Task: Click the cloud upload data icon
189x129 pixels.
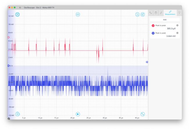Action: coord(78,14)
